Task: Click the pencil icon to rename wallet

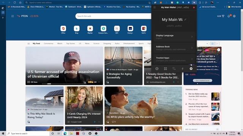Action: point(185,20)
